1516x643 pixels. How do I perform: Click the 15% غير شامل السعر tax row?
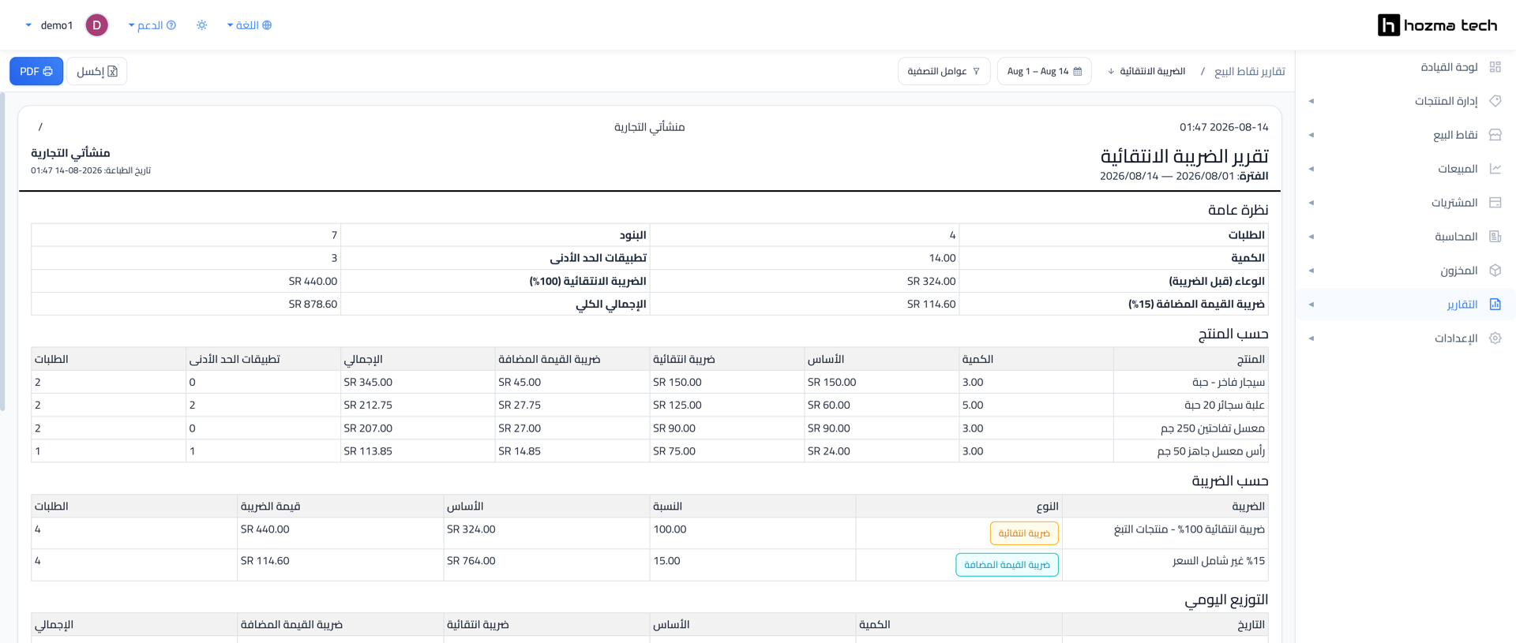click(x=650, y=565)
